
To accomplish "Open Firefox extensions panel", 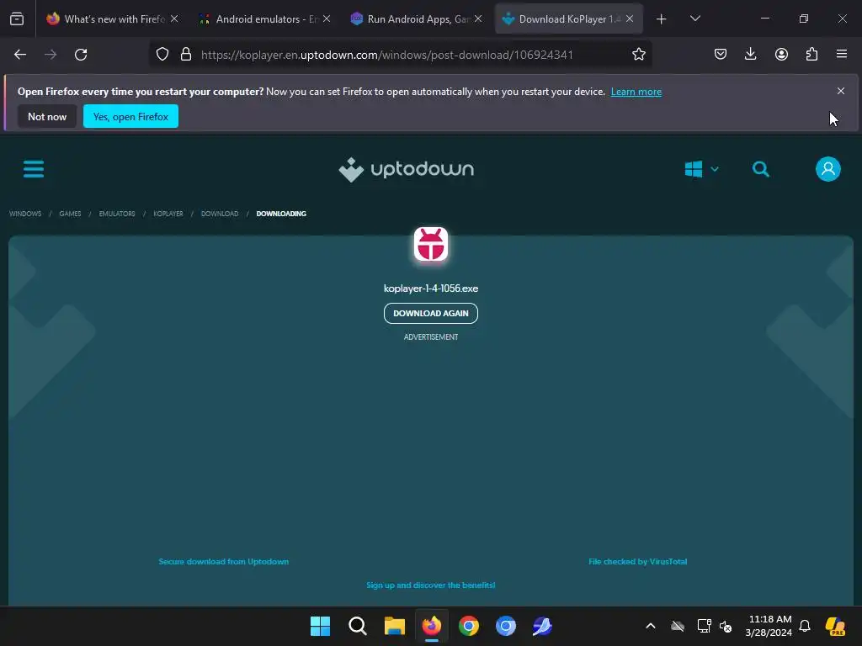I will pyautogui.click(x=811, y=55).
